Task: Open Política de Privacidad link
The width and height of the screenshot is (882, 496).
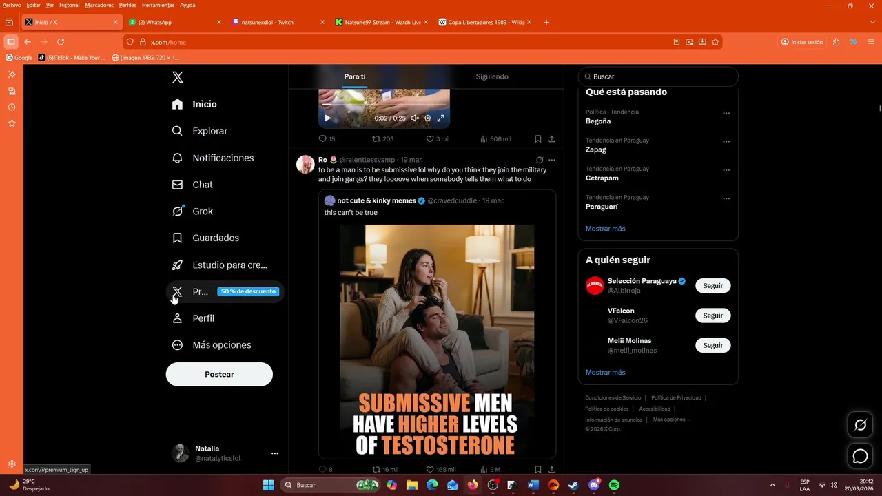Action: tap(676, 397)
